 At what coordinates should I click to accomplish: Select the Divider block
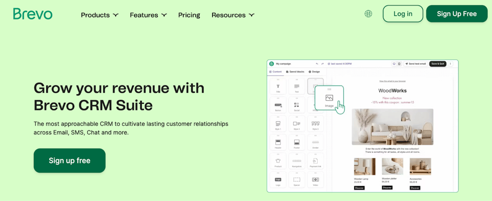pyautogui.click(x=315, y=142)
